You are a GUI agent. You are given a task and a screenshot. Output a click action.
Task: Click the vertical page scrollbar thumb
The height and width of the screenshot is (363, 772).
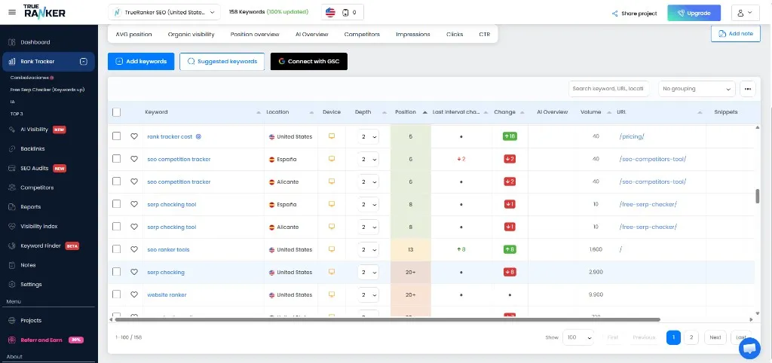(x=758, y=196)
